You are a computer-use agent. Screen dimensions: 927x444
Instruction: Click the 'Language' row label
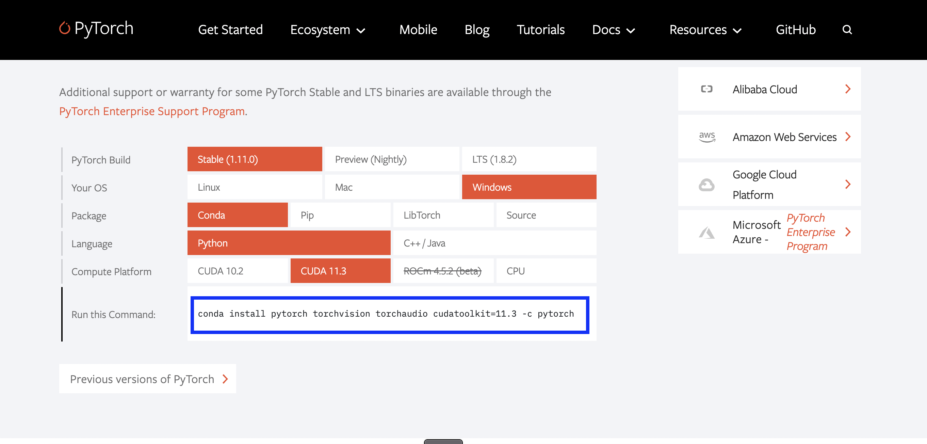[92, 244]
